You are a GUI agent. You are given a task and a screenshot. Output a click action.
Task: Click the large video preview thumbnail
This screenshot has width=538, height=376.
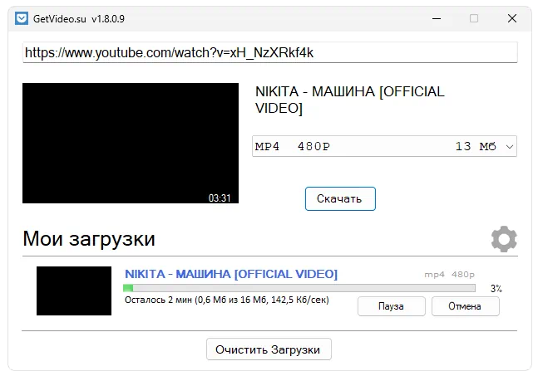[131, 143]
